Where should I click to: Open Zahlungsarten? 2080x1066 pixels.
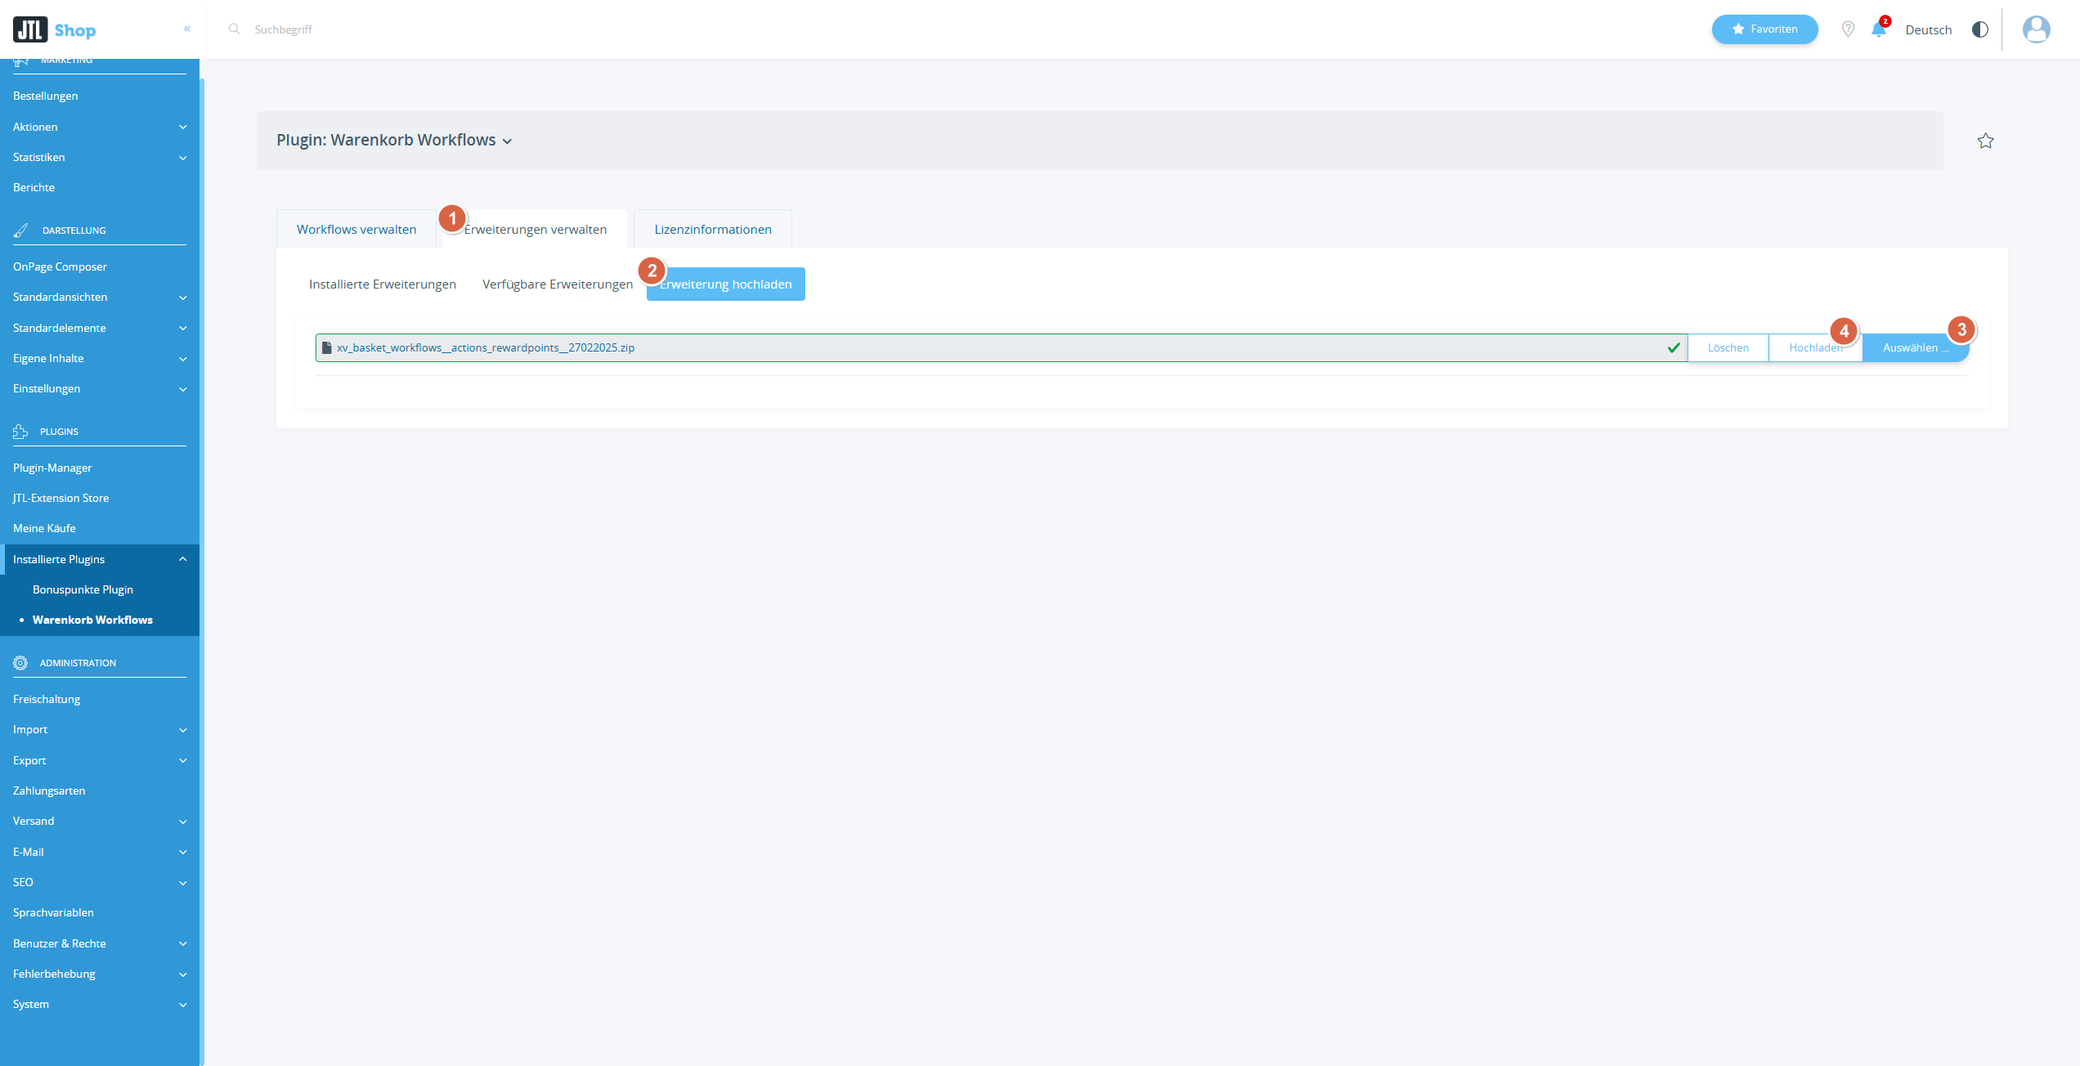coord(100,791)
